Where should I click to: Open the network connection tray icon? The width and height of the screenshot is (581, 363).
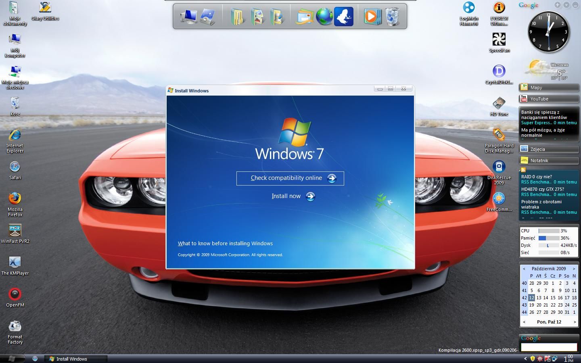coord(554,359)
